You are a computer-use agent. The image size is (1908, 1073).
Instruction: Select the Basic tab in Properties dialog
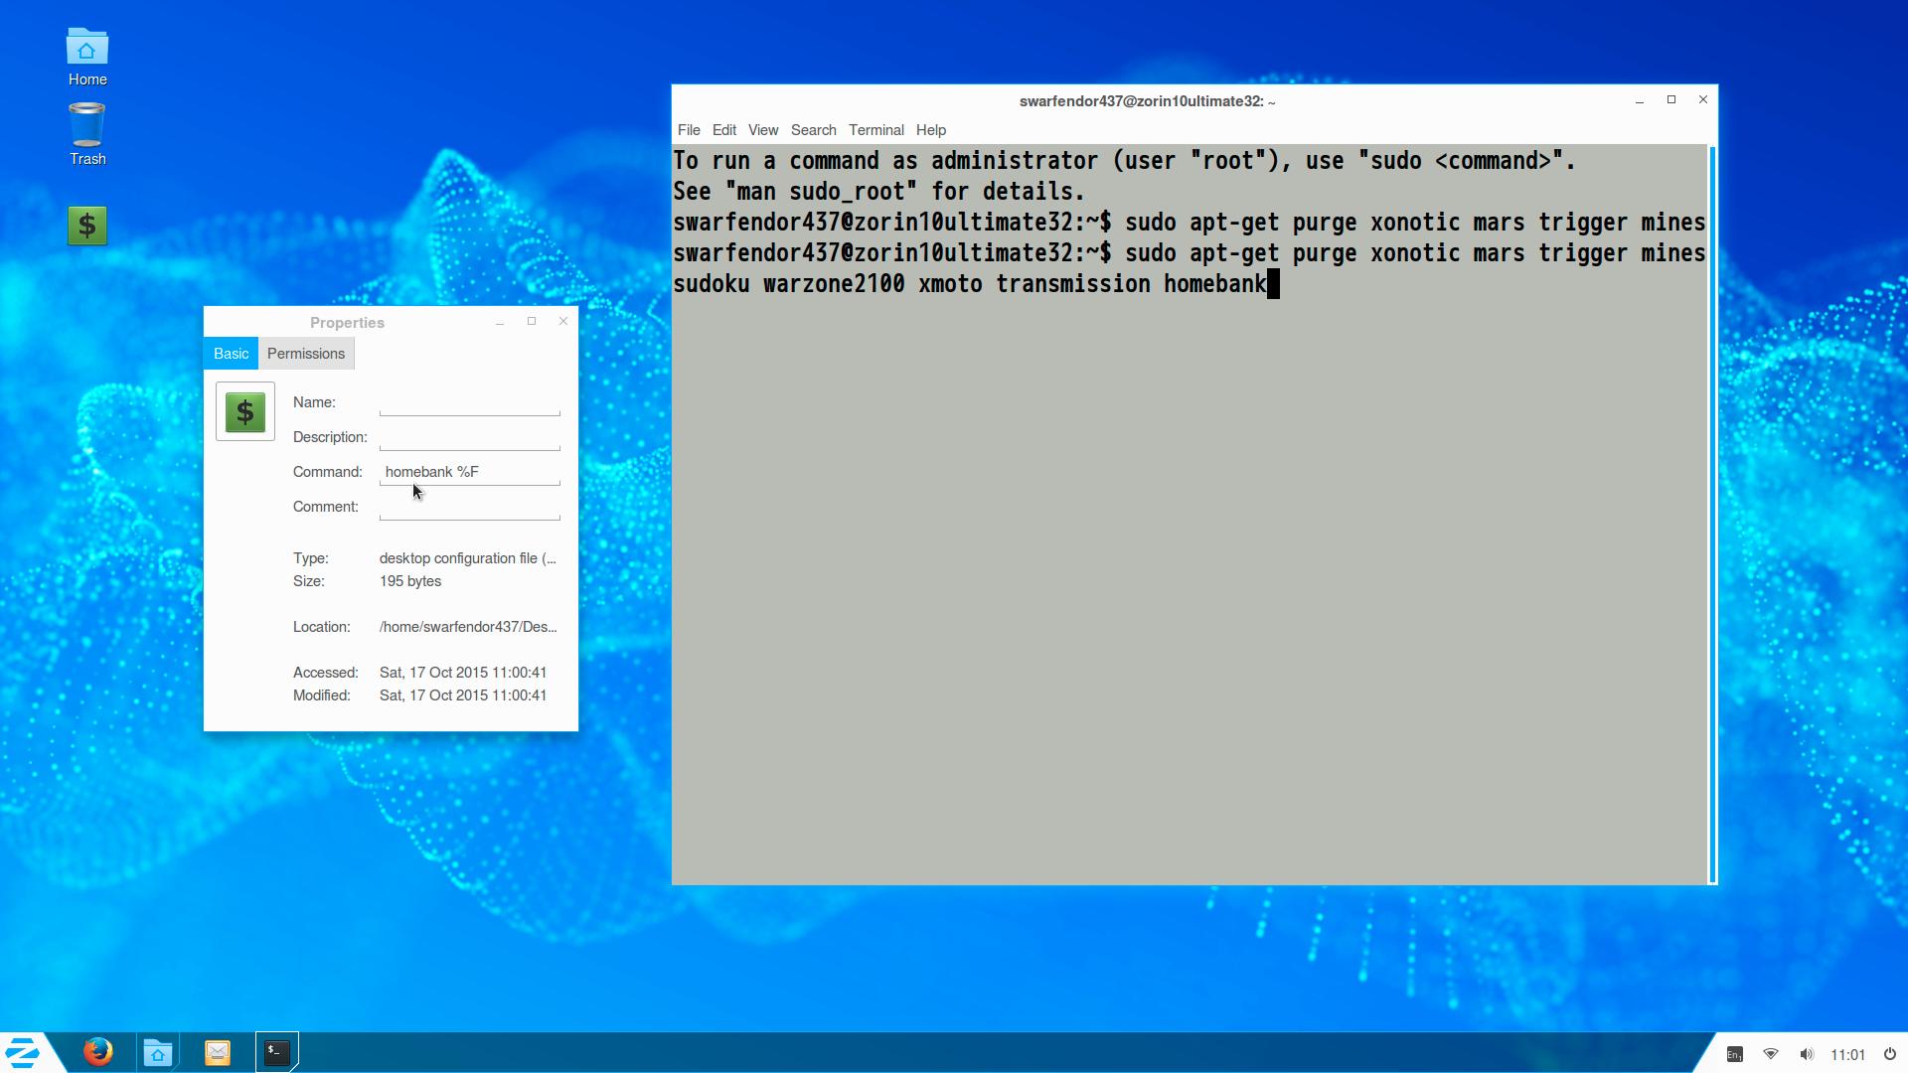pos(232,354)
